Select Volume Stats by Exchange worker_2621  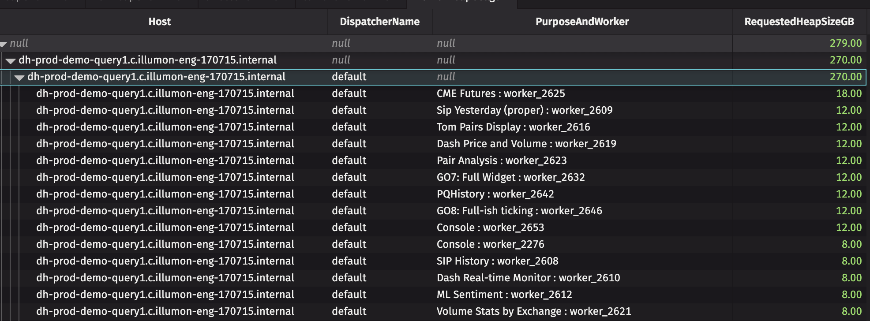(x=533, y=311)
